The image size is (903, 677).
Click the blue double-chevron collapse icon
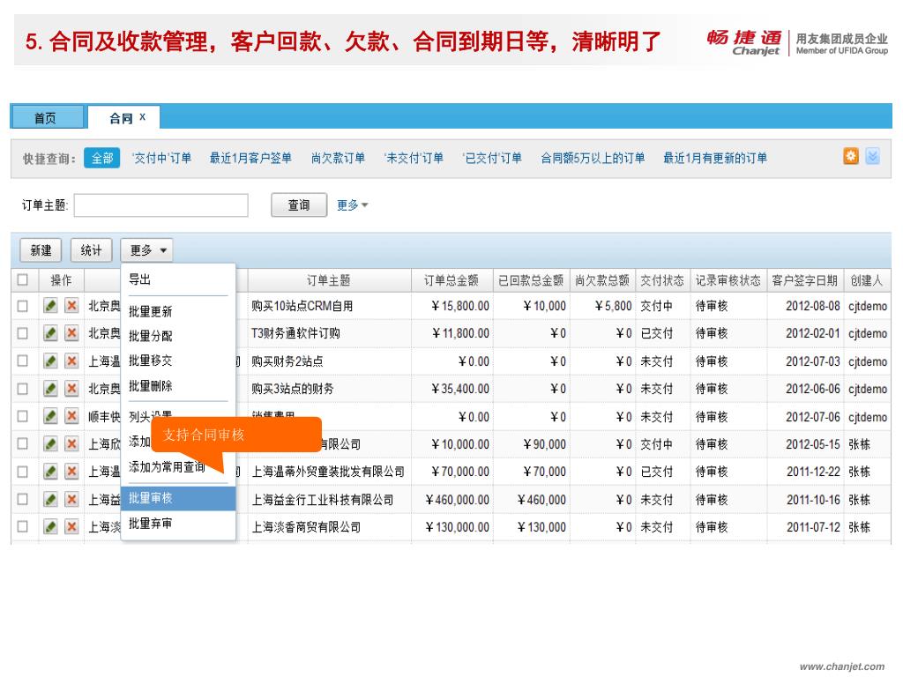[872, 156]
